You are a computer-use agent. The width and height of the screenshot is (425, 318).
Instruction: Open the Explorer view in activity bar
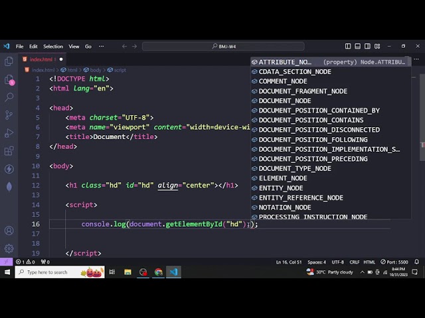coord(9,61)
